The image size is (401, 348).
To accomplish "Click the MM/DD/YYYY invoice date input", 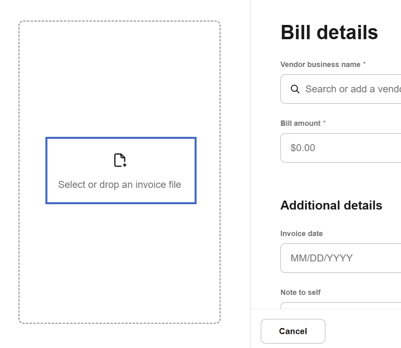I will click(321, 258).
